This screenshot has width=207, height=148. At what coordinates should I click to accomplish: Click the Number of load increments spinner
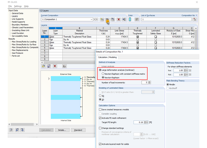(149, 82)
